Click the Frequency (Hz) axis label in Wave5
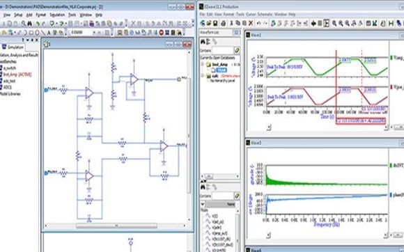This screenshot has height=252, width=404. [x=327, y=224]
